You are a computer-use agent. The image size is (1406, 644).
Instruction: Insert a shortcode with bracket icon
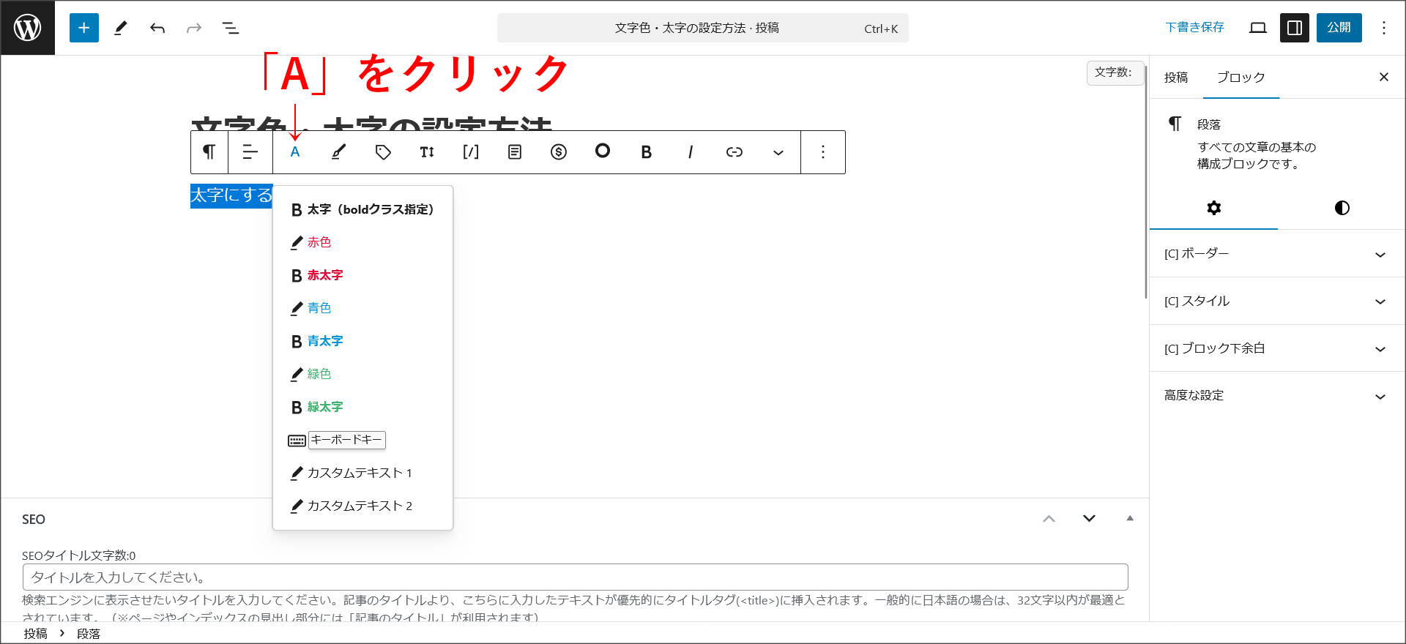471,152
